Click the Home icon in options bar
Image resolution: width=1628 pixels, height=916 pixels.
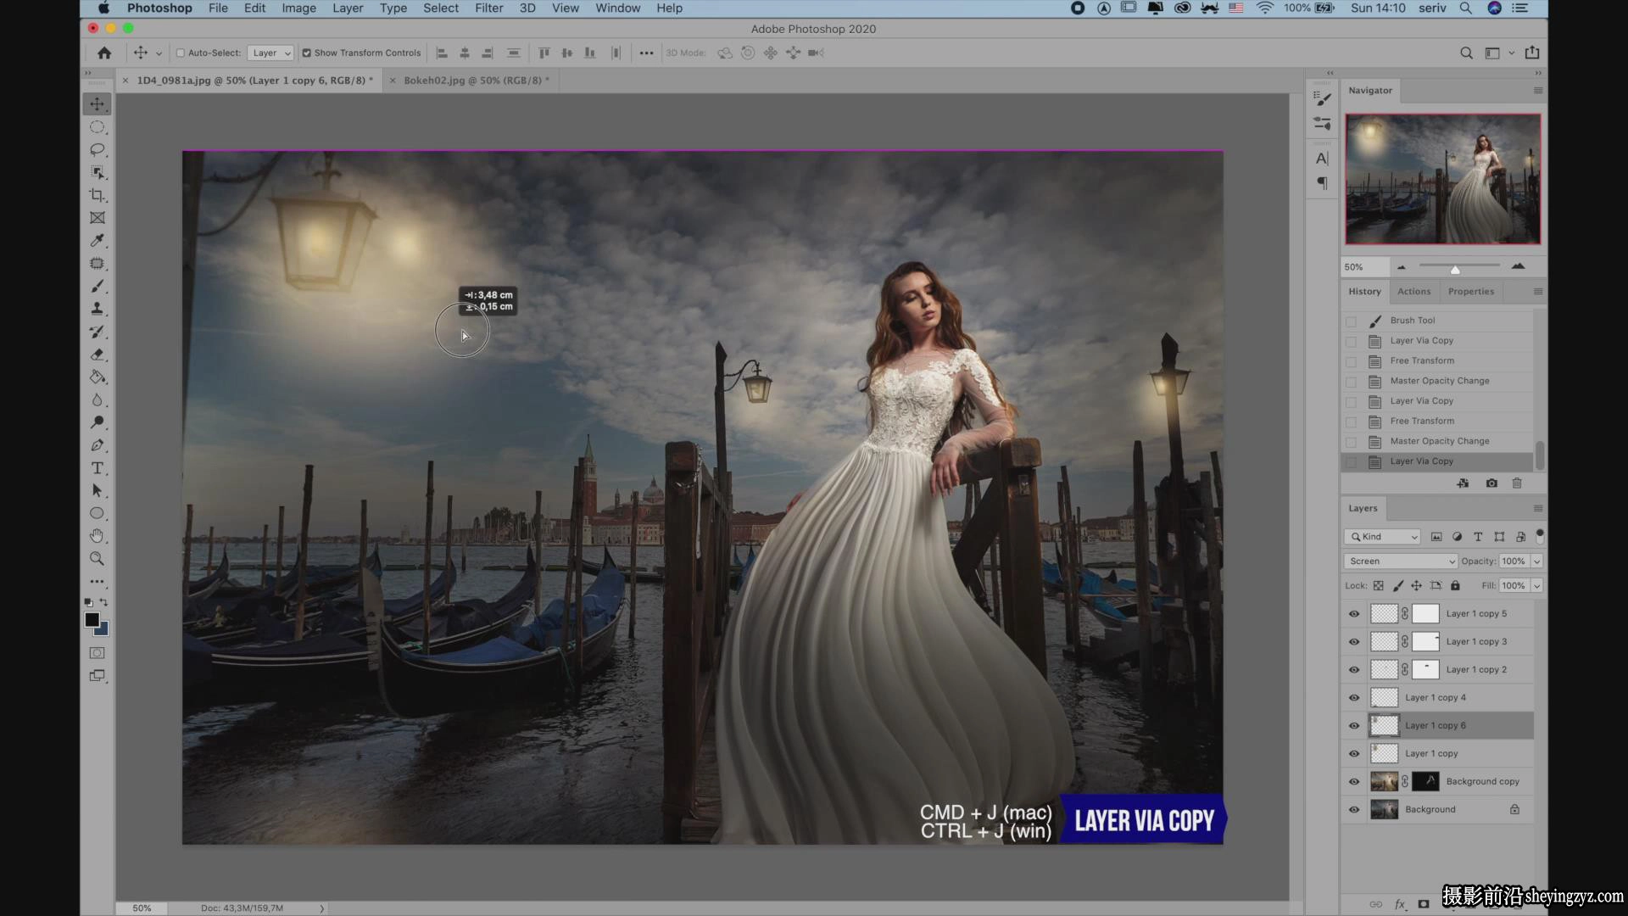click(x=104, y=53)
